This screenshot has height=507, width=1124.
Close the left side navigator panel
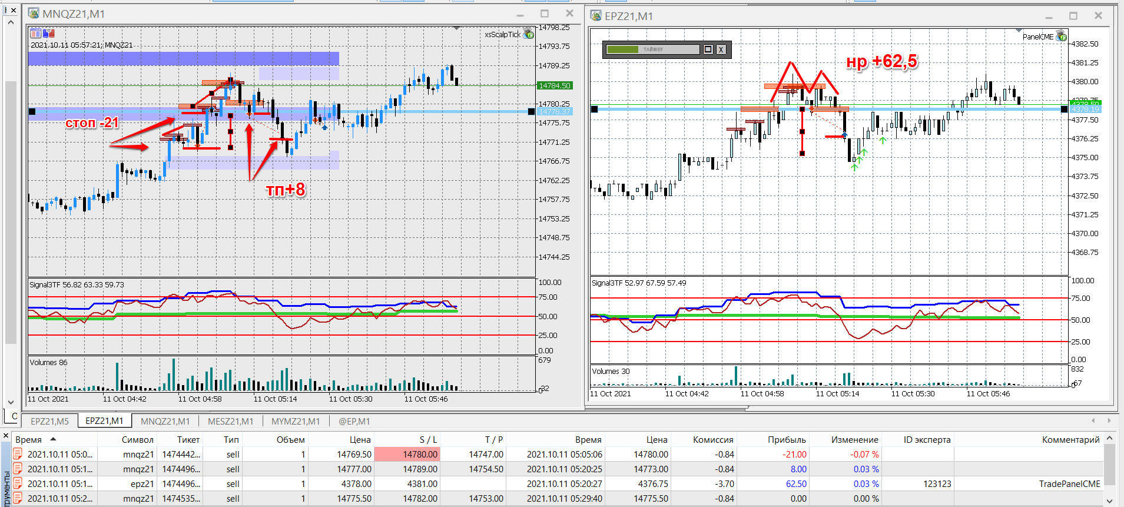tap(14, 10)
